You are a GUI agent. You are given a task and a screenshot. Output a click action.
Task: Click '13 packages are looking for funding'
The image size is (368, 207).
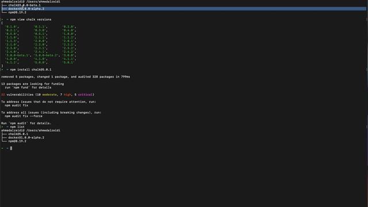pyautogui.click(x=32, y=84)
